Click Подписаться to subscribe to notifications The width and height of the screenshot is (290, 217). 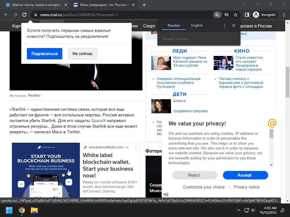pyautogui.click(x=44, y=54)
